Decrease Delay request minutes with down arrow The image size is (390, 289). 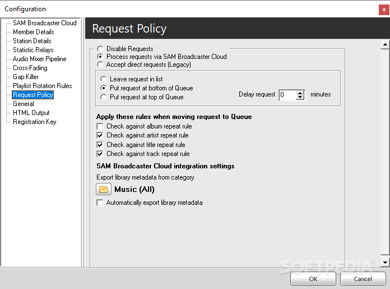(x=300, y=97)
